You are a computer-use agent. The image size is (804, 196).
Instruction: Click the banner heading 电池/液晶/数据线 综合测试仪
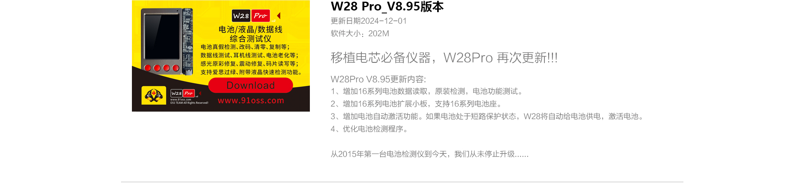(x=250, y=34)
